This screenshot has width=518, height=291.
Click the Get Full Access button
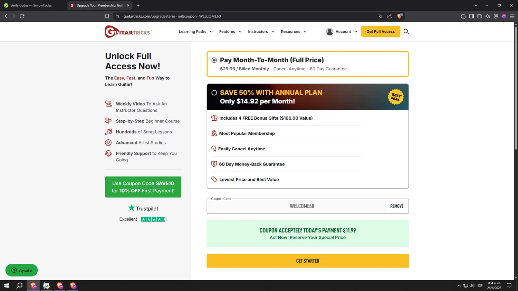coord(381,32)
